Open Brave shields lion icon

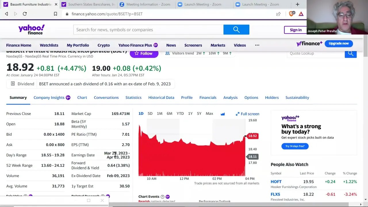point(292,14)
